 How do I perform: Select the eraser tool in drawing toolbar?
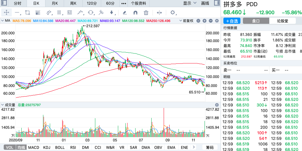coord(125,13)
